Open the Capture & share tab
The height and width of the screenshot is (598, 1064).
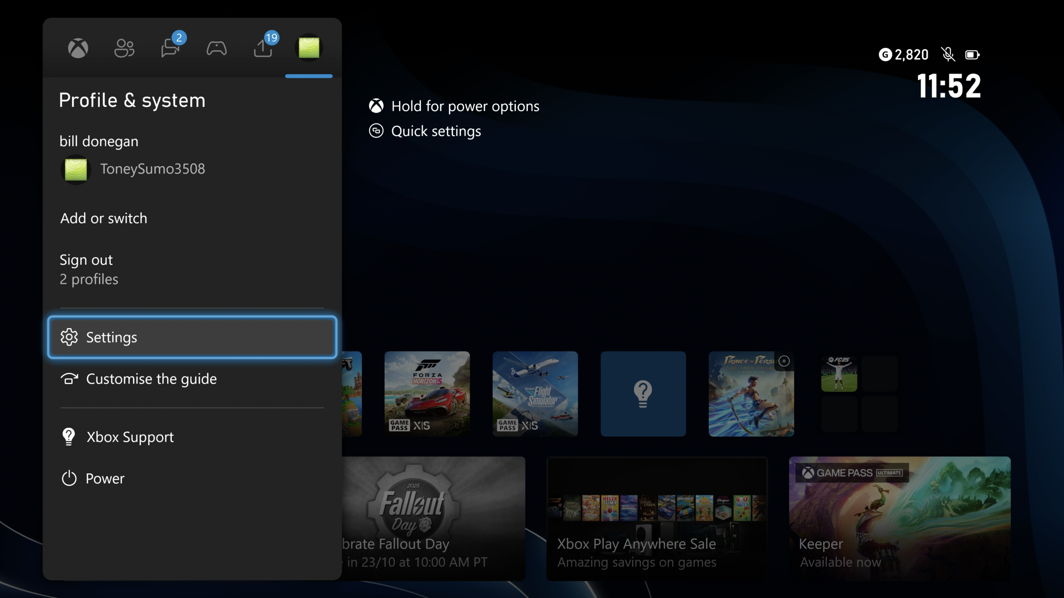(x=263, y=48)
